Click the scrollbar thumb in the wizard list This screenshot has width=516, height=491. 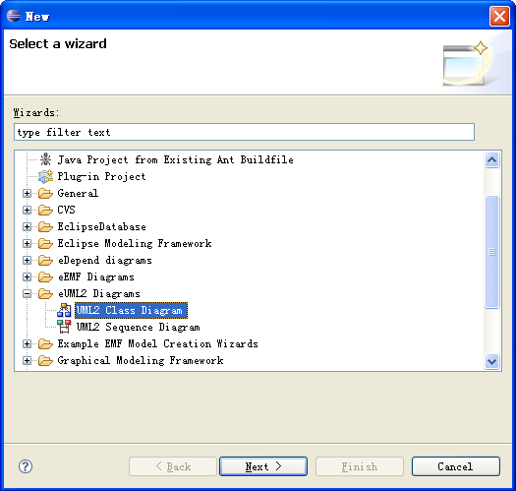[492, 252]
